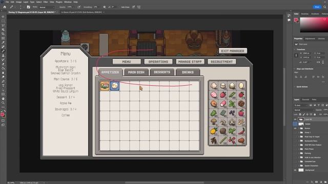Click RECRUITMENT button on canvas

pyautogui.click(x=222, y=61)
